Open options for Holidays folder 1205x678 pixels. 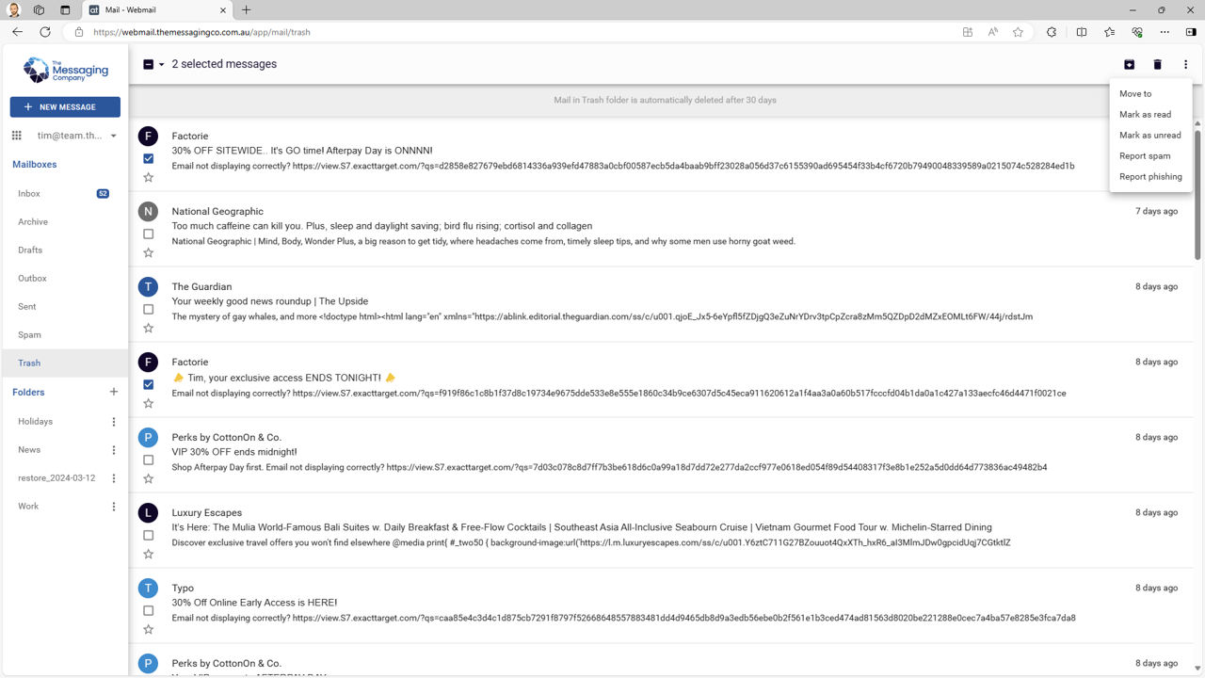pyautogui.click(x=114, y=422)
